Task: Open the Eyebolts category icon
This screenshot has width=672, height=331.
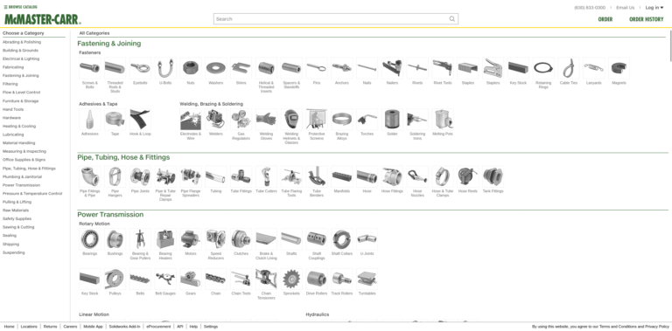Action: coord(140,68)
